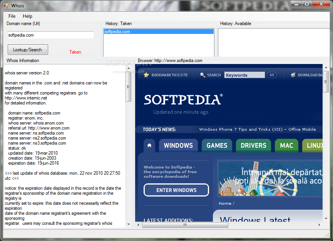Click the Whois Information scrollbar thumb

[128, 87]
